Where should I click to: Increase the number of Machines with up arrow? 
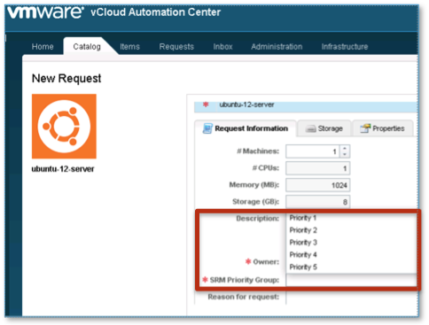click(345, 148)
